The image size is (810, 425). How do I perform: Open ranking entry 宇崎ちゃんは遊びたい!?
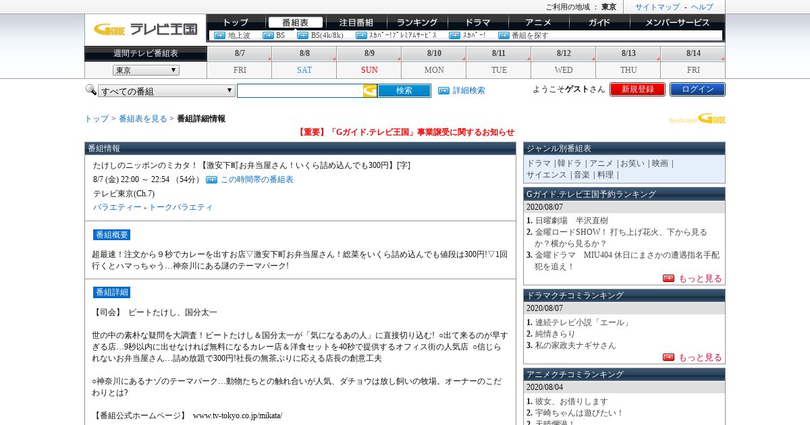click(579, 413)
